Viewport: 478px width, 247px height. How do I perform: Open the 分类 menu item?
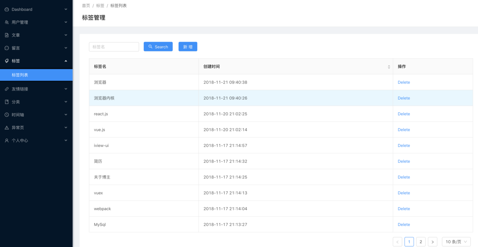[36, 102]
